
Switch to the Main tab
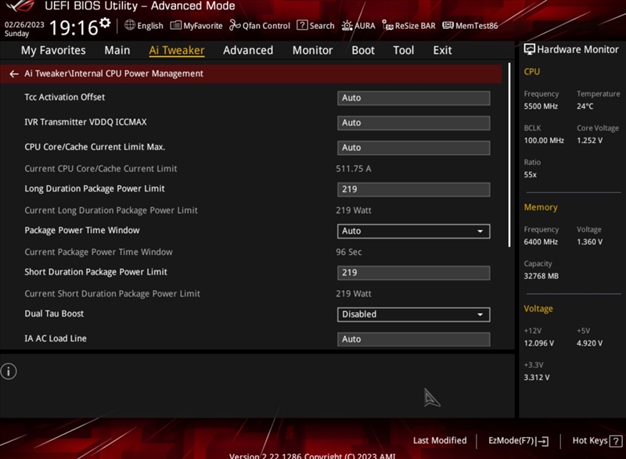pyautogui.click(x=117, y=50)
